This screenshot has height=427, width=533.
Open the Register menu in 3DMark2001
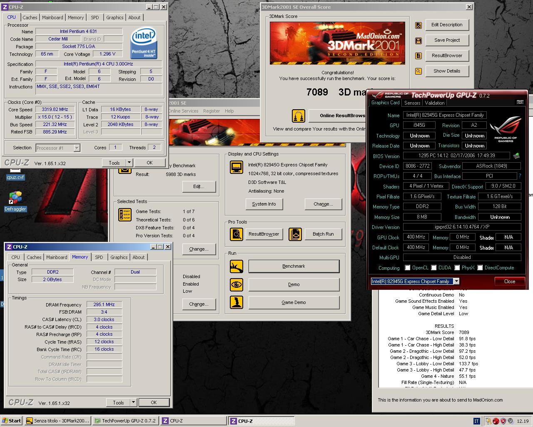(x=211, y=111)
